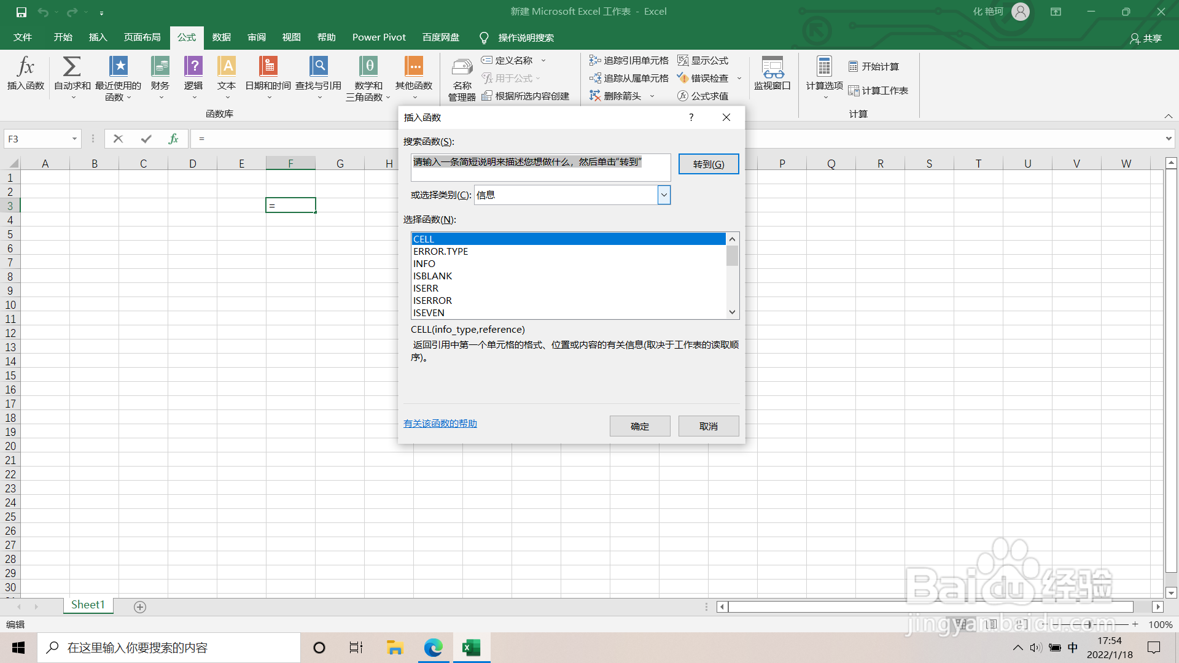
Task: Select ISBLANK in the function list
Action: coord(432,276)
